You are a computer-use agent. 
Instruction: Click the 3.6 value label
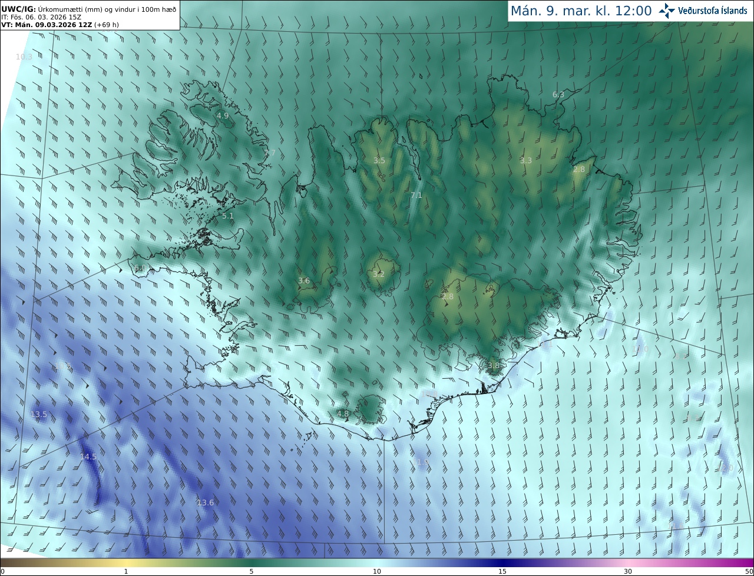coord(304,280)
